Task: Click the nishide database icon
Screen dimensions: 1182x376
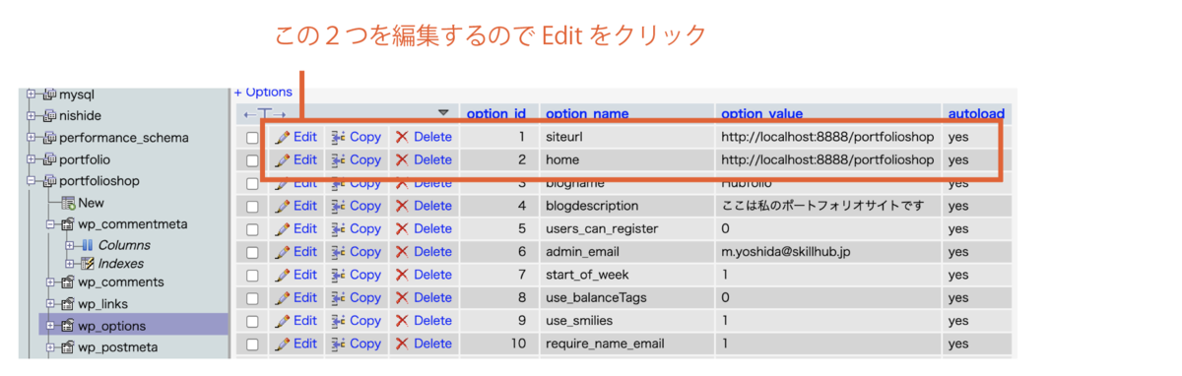Action: point(49,115)
